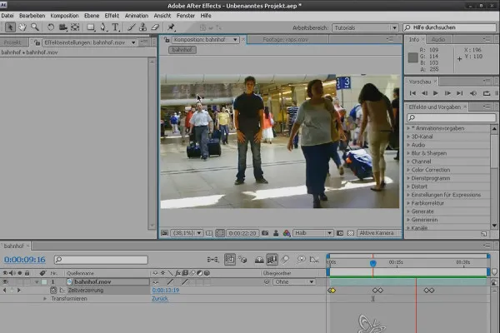Select the Rotation tool
The image size is (500, 333).
click(50, 27)
